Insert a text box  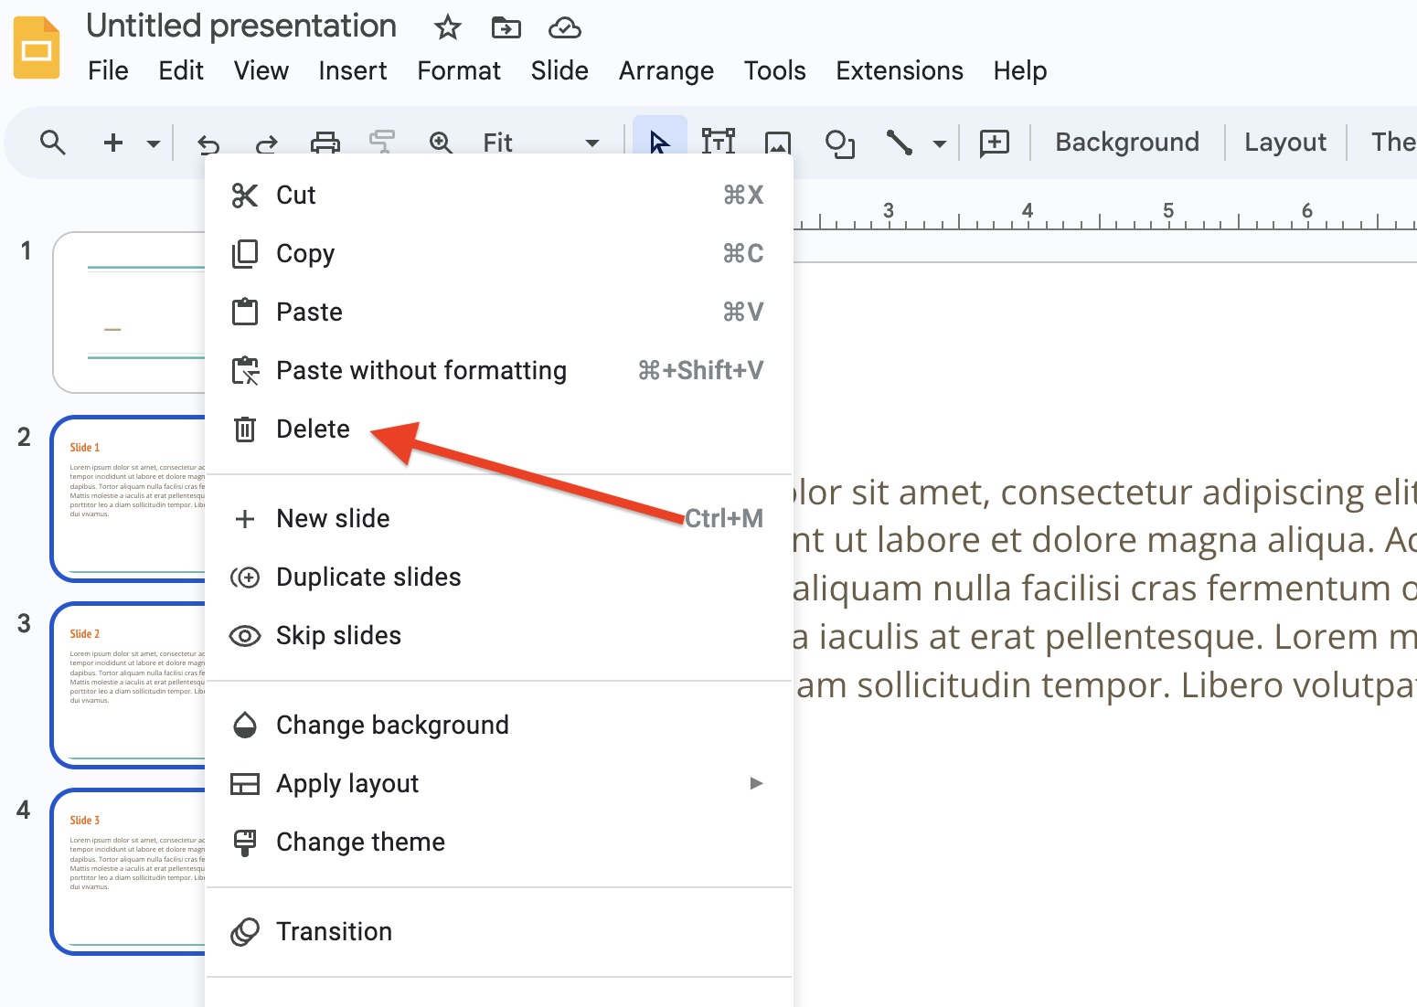click(719, 143)
